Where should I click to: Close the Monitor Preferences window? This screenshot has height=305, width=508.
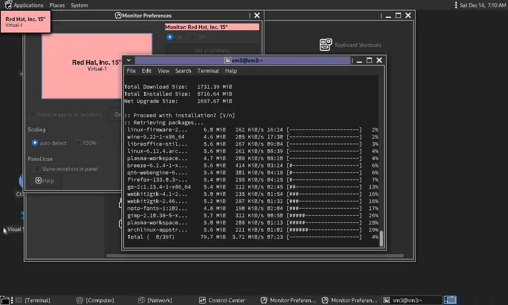click(257, 15)
